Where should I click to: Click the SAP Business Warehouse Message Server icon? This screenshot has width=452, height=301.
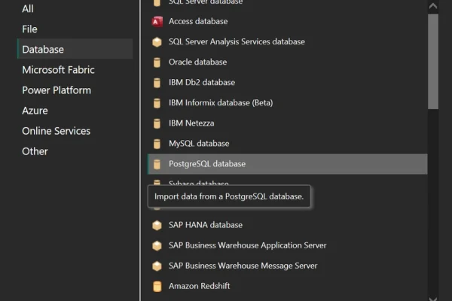pos(157,266)
